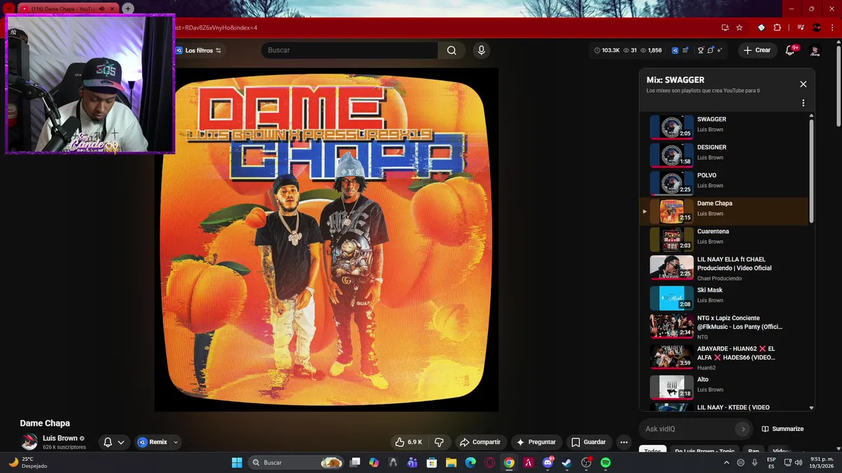Open the vidIQ chat bubble icon
842x473 pixels.
tap(710, 51)
